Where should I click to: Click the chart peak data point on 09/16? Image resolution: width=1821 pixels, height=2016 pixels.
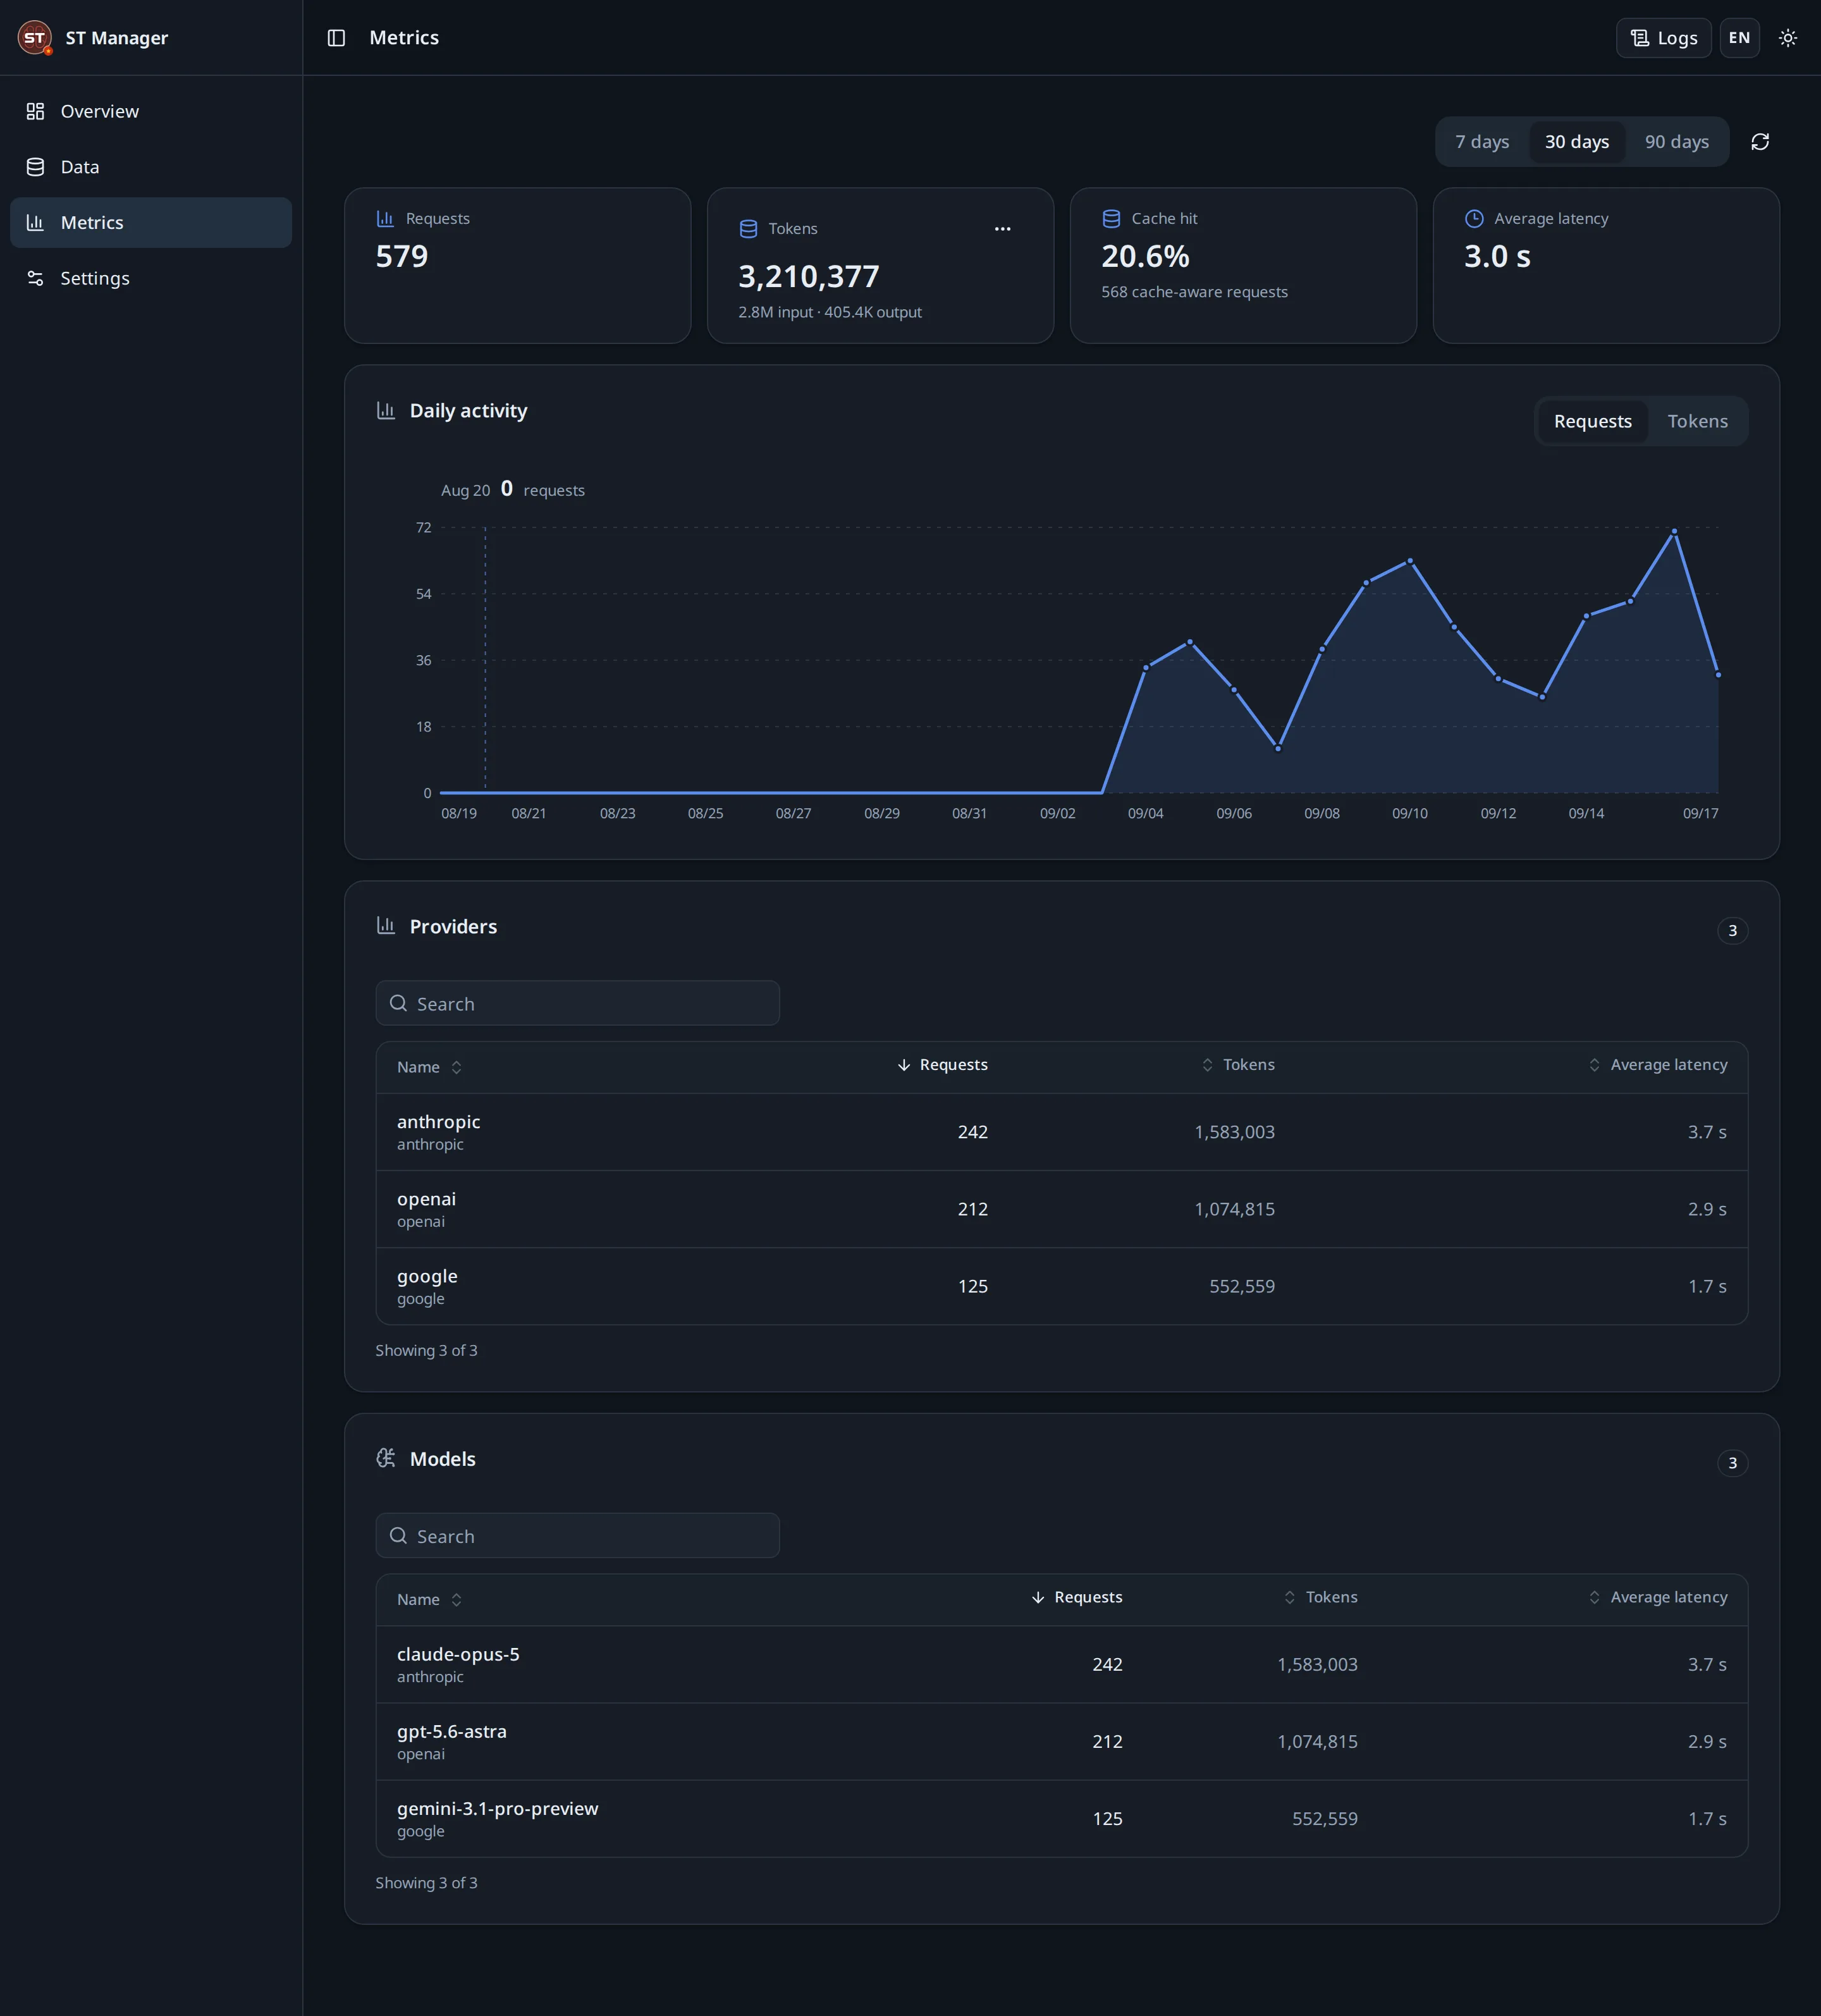click(x=1674, y=531)
